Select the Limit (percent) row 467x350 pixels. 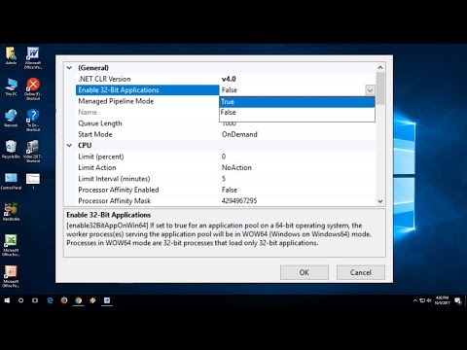[226, 157]
